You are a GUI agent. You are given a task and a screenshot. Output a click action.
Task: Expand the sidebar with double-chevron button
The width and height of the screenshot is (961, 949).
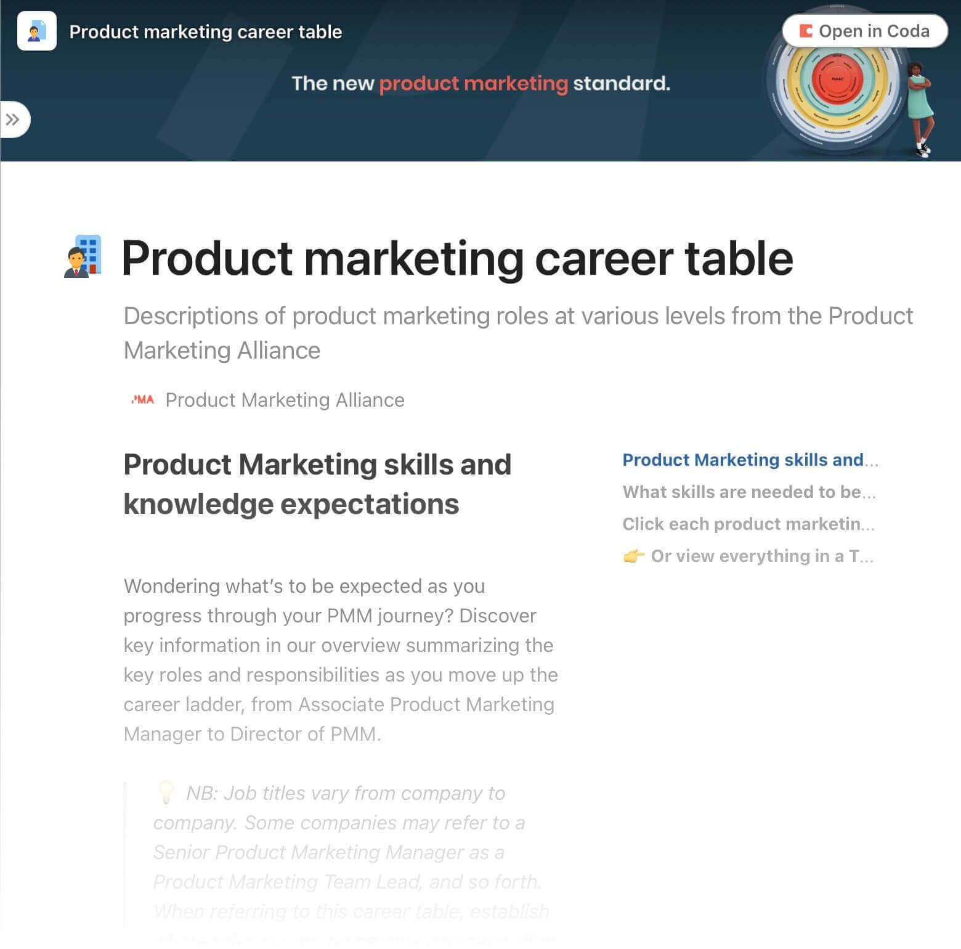tap(14, 120)
